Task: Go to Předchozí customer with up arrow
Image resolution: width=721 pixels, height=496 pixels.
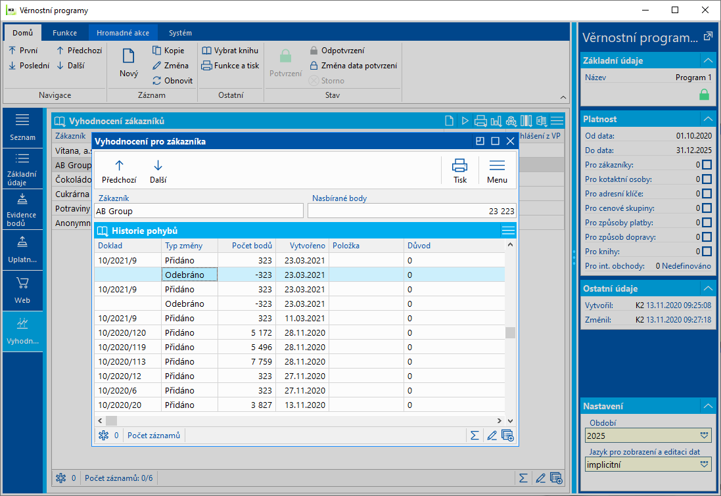Action: click(119, 169)
